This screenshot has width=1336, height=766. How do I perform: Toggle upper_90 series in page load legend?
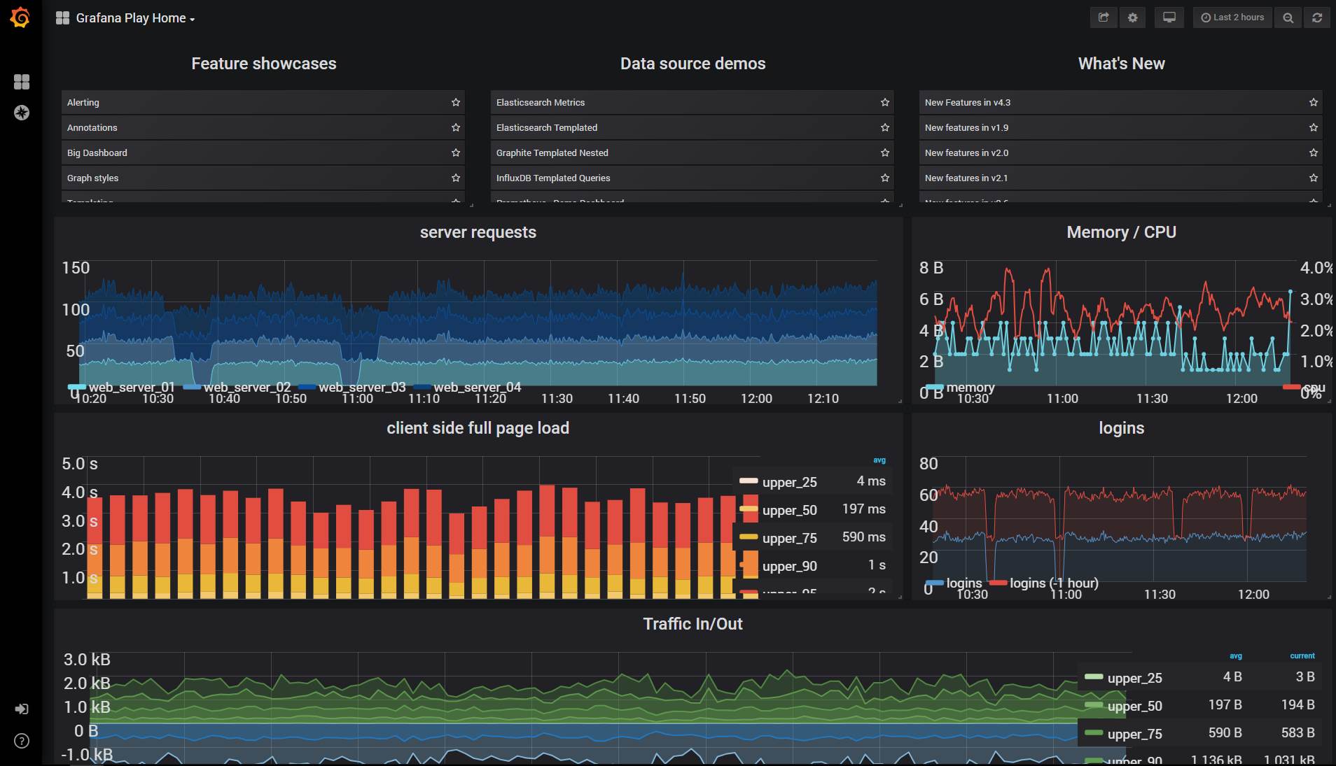[x=790, y=566]
